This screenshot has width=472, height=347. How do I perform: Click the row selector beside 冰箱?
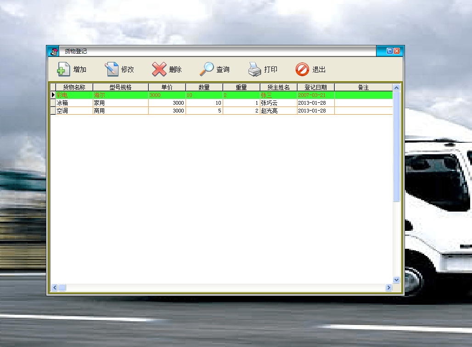pyautogui.click(x=53, y=103)
